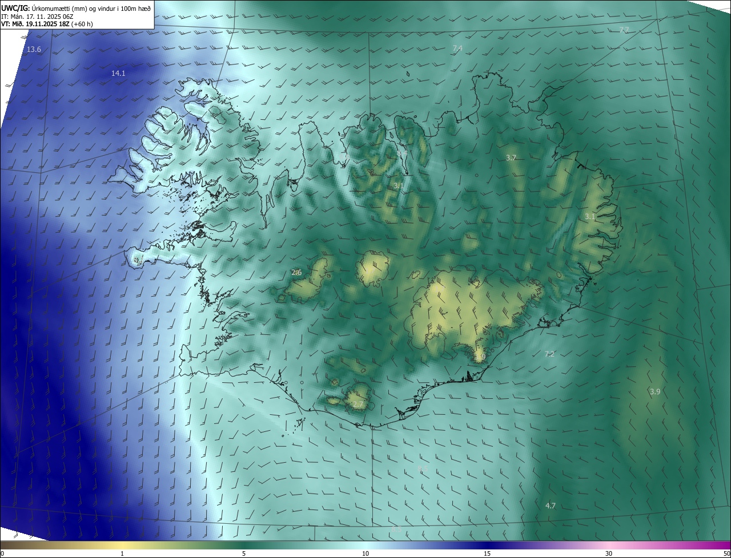Click the 13.6 value label over the ocean
Viewport: 731px width, 558px height.
34,50
